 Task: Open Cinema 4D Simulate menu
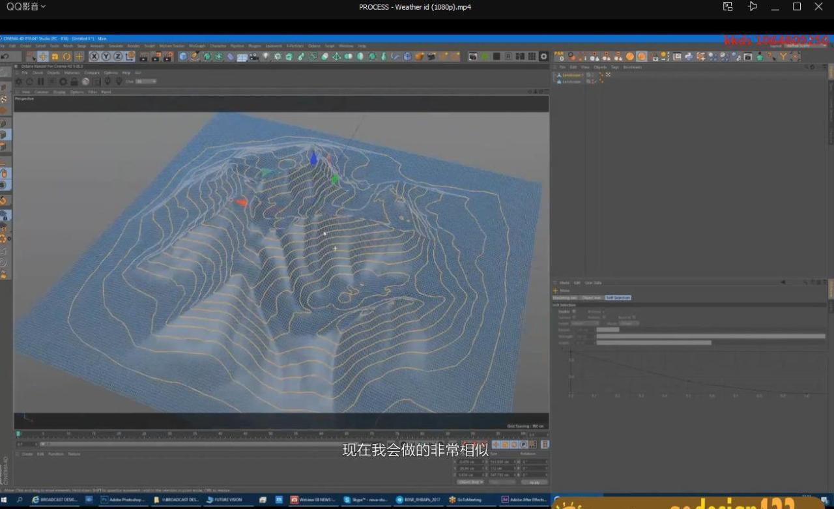(x=116, y=46)
